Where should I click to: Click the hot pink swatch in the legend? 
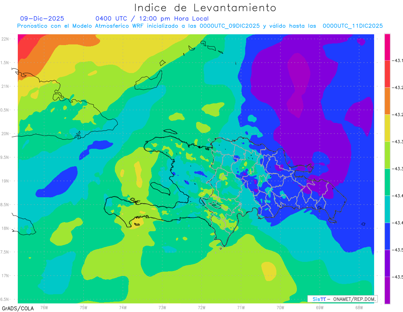[387, 47]
